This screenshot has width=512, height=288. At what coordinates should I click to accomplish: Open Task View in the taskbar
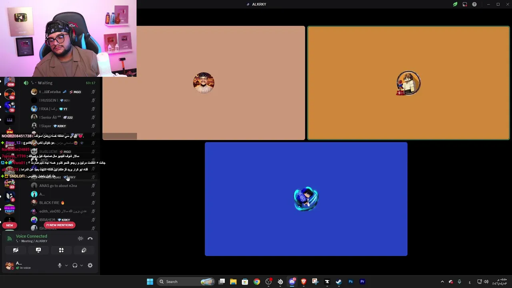[x=222, y=282]
